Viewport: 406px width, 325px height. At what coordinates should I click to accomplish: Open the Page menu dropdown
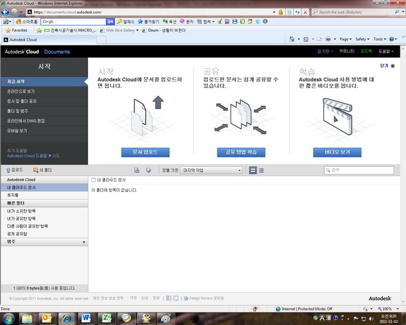[x=345, y=39]
